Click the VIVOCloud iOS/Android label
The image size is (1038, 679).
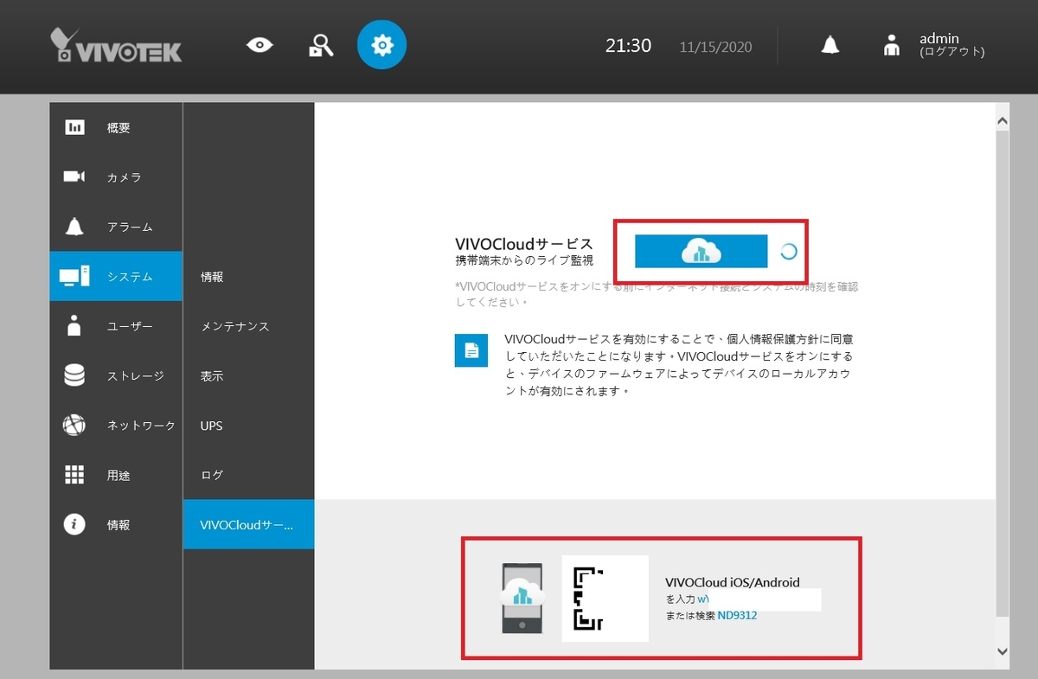[x=732, y=582]
